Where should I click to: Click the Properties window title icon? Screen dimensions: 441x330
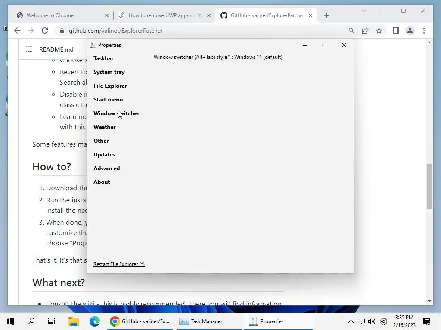tap(93, 45)
